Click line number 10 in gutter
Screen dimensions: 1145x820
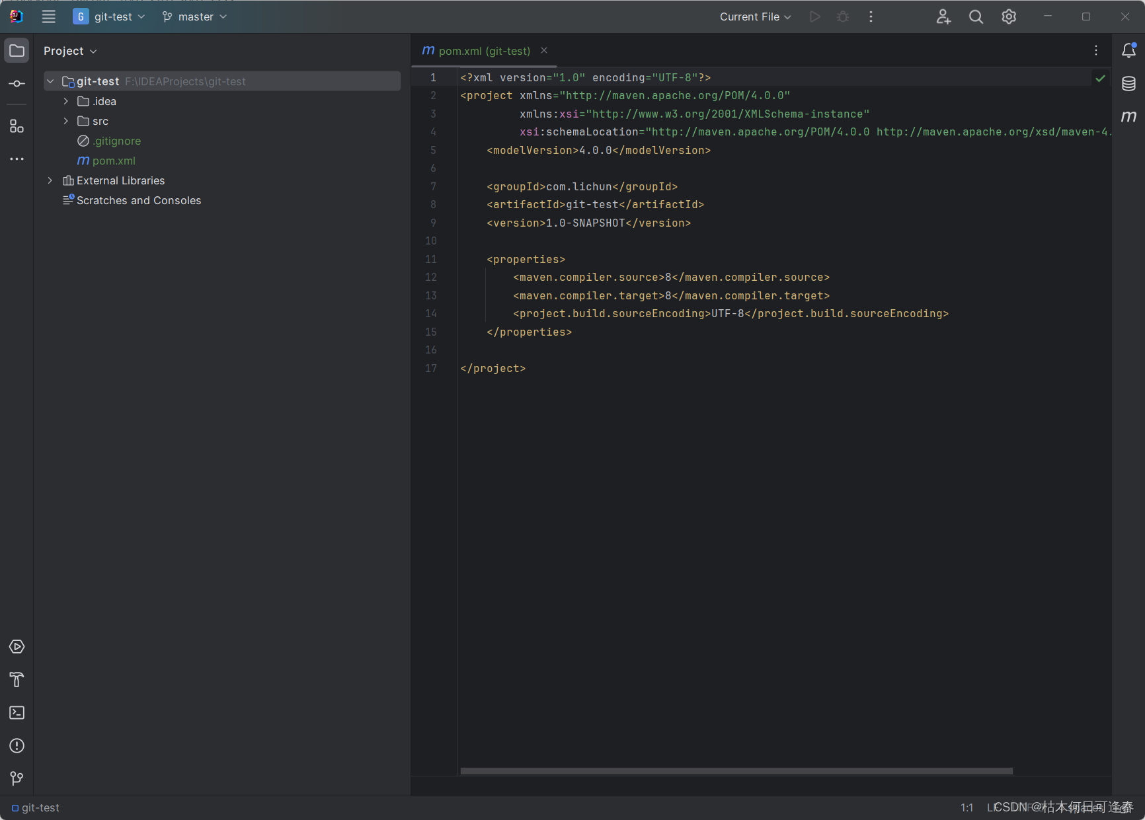431,241
